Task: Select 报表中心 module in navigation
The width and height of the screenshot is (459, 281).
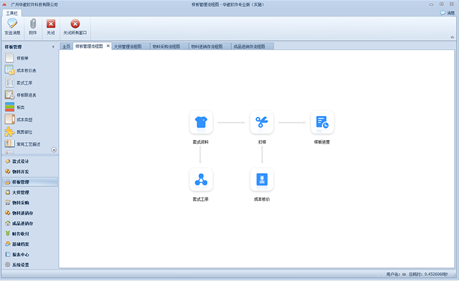Action: pyautogui.click(x=30, y=254)
